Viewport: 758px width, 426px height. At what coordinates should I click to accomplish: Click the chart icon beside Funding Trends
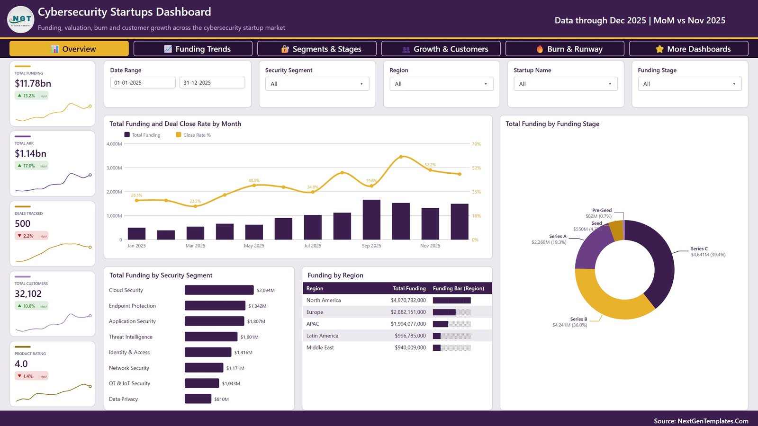point(168,49)
